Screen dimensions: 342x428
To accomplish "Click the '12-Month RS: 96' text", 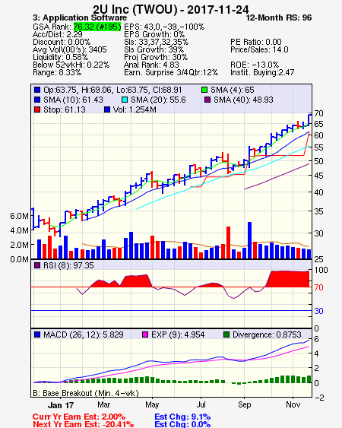I will point(279,17).
